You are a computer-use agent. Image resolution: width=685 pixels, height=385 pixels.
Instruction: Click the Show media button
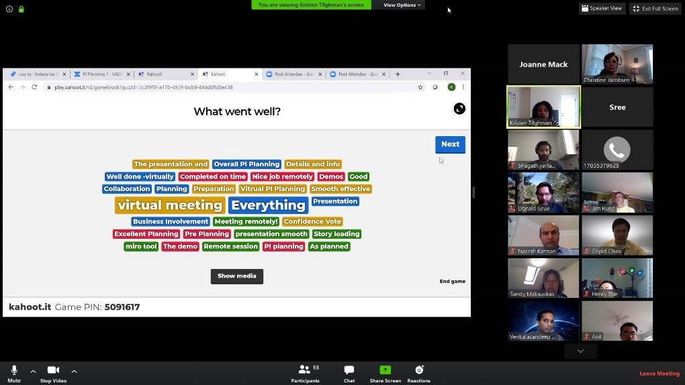[236, 276]
